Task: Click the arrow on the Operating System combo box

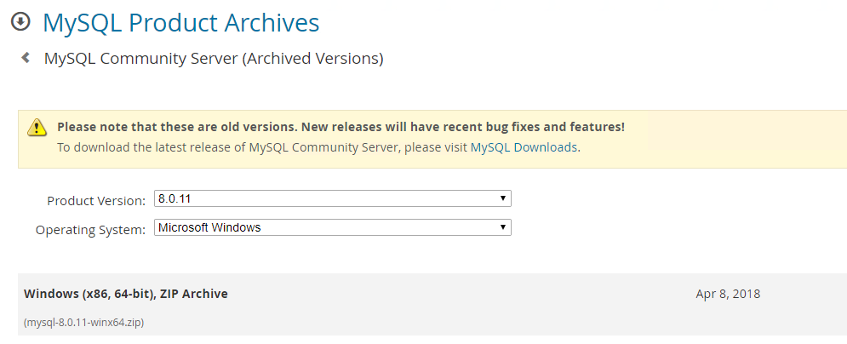Action: pos(503,228)
